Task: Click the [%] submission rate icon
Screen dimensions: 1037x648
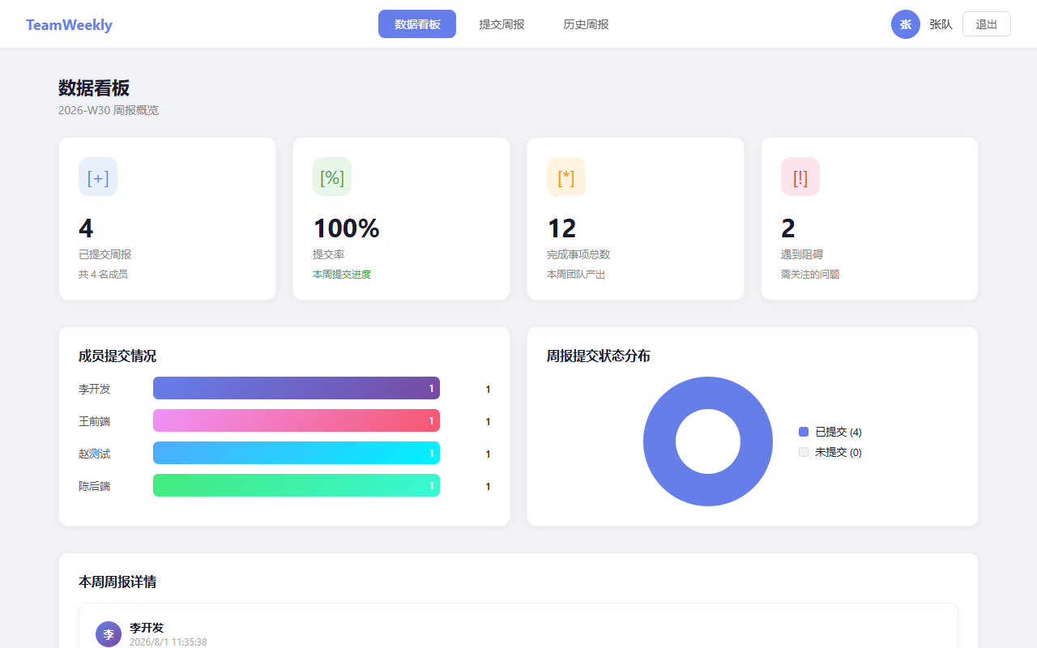Action: pyautogui.click(x=332, y=177)
